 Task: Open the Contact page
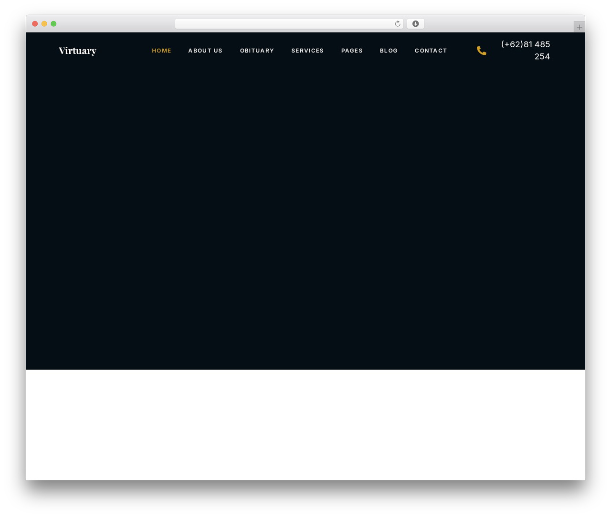coord(431,51)
